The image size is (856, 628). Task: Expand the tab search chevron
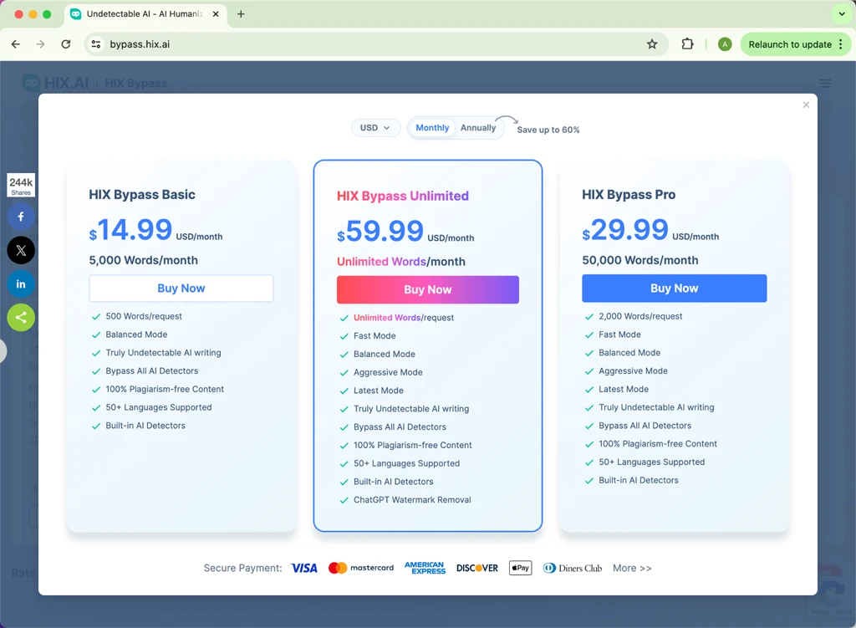click(x=841, y=14)
